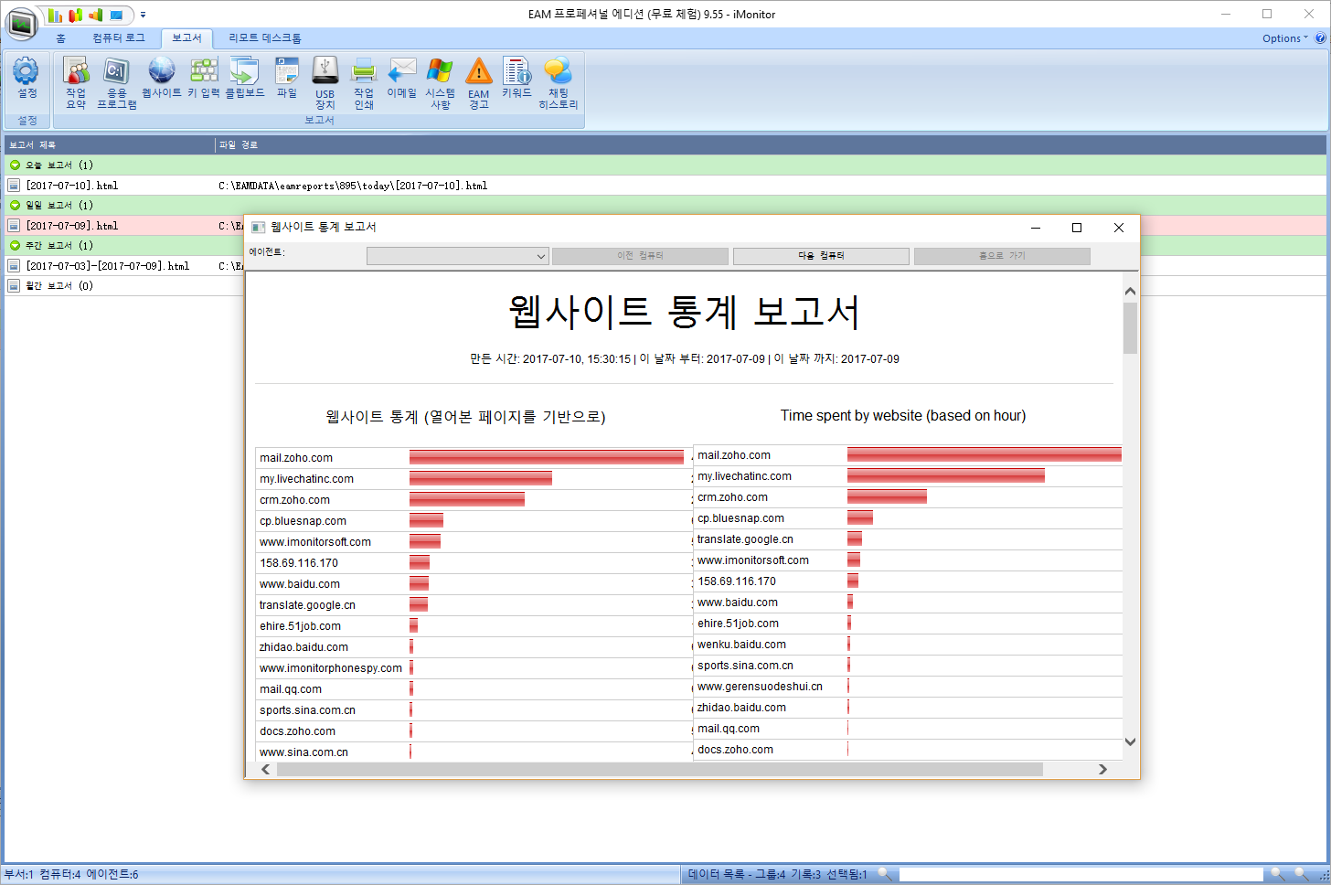The image size is (1331, 885).
Task: Open the Options menu
Action: 1284,38
